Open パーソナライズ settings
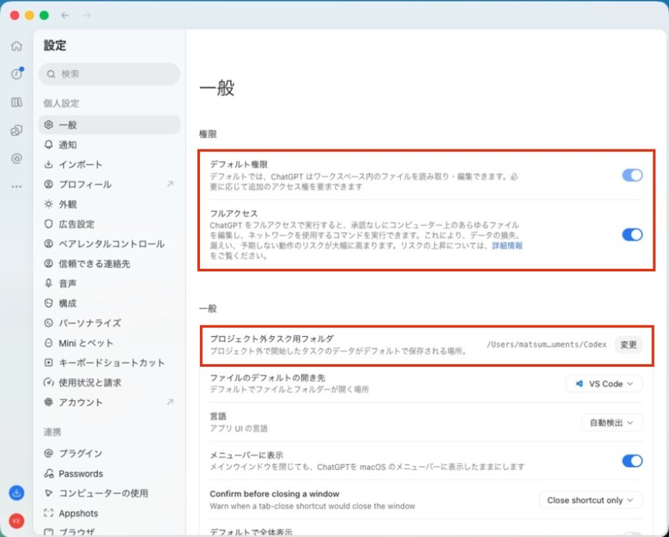 109,322
